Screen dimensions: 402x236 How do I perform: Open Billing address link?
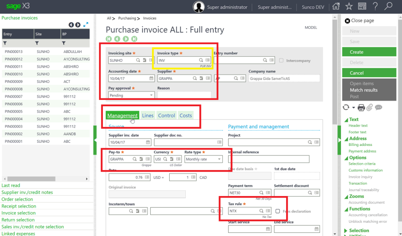click(360, 145)
